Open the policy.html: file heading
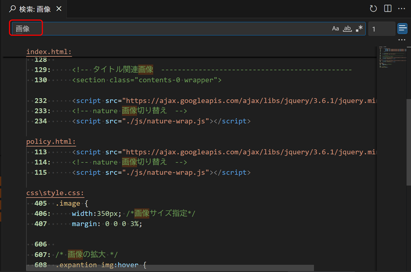 pyautogui.click(x=51, y=142)
